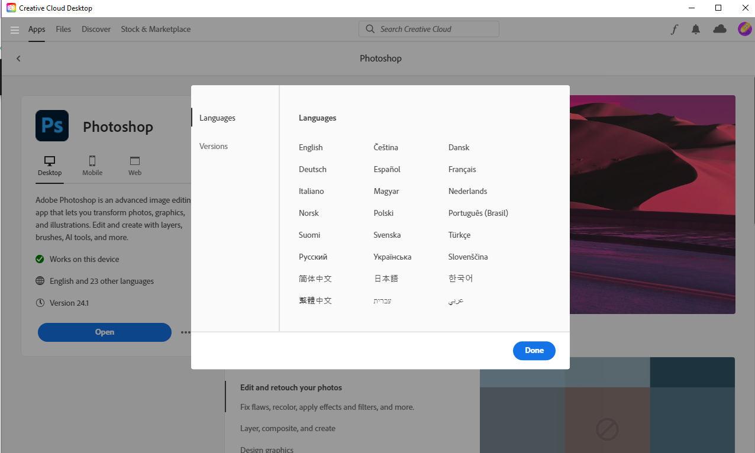Click the clock version icon

coord(40,303)
